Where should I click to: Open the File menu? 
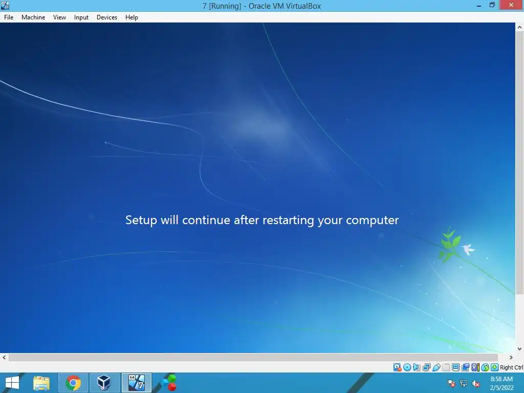[x=9, y=17]
